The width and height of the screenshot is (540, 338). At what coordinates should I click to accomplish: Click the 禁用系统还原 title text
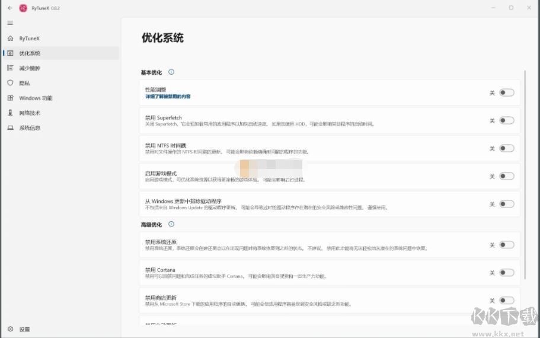[x=161, y=242]
